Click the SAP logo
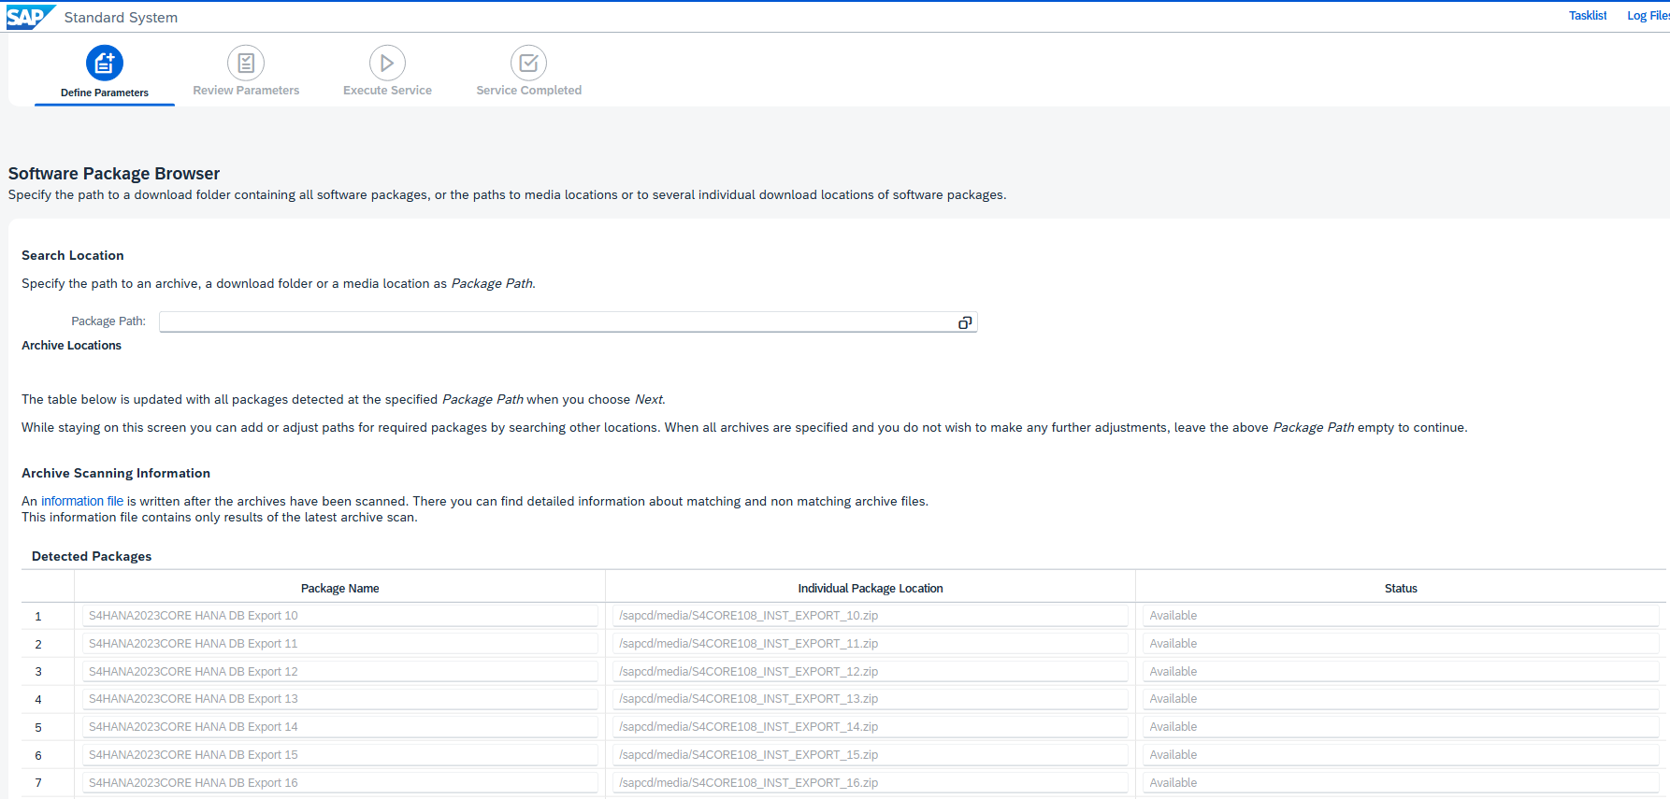 click(30, 17)
